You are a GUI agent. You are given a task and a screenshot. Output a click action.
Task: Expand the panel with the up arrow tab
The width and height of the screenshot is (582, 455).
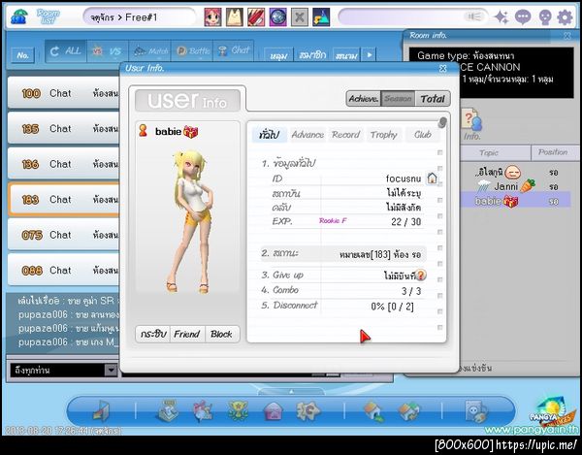[x=291, y=391]
